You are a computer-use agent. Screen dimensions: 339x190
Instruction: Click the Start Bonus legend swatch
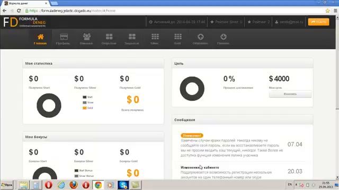coord(76,170)
